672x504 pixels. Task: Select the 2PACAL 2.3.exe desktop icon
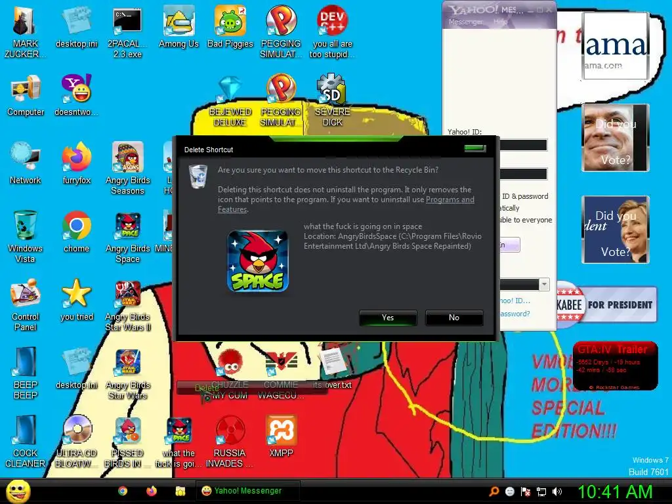(127, 33)
